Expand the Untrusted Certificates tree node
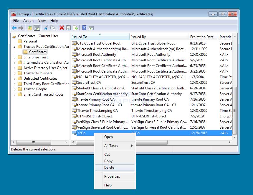The width and height of the screenshot is (253, 195). (15, 78)
